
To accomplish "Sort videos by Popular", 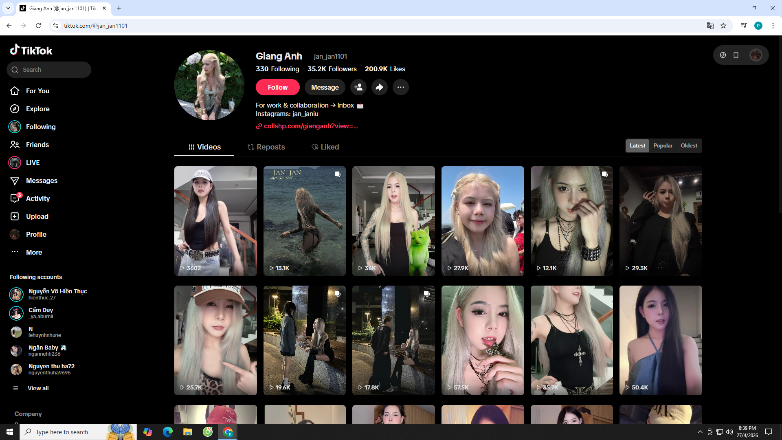I will click(663, 146).
